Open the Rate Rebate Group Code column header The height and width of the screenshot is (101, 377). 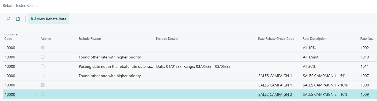[276, 39]
